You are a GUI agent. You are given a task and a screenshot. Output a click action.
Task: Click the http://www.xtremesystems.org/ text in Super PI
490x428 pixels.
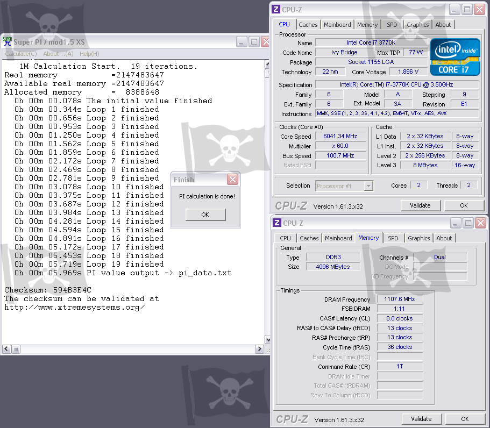[74, 308]
